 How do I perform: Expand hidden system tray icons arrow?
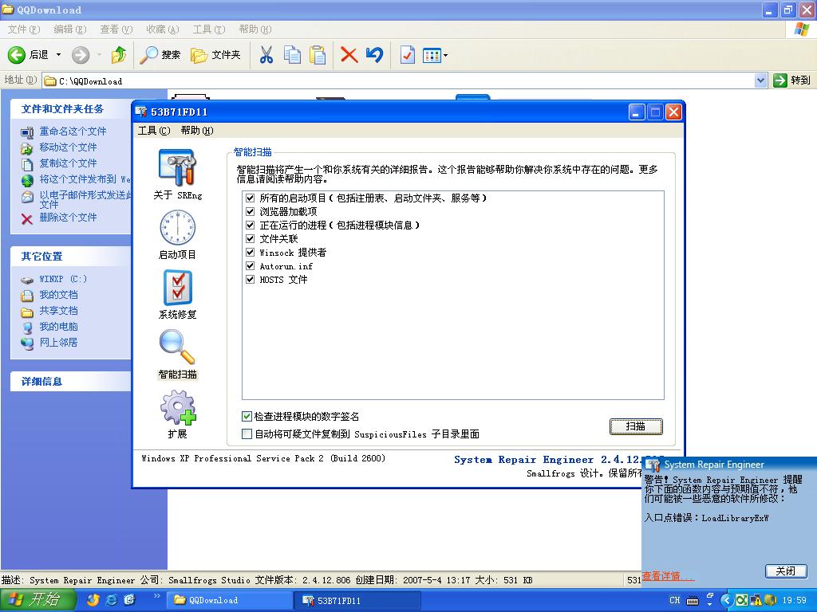[726, 600]
